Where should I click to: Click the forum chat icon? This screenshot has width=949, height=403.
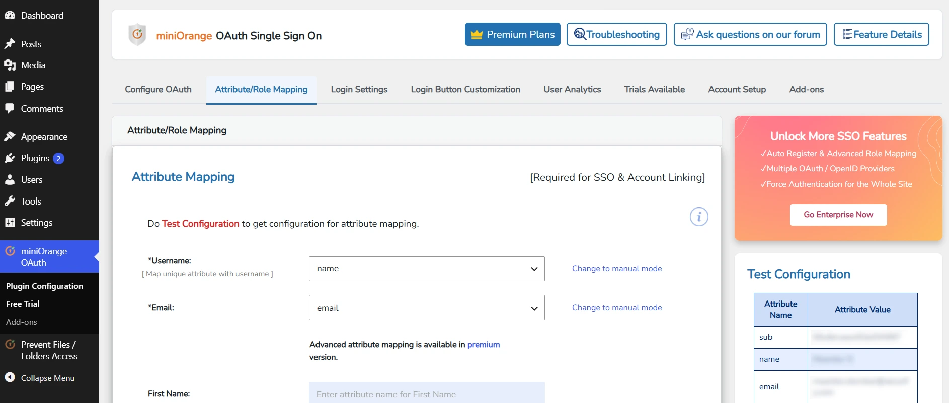(x=687, y=34)
